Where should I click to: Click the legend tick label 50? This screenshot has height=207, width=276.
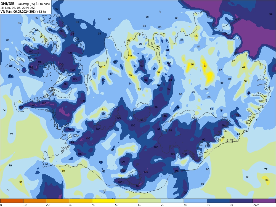pyautogui.click(x=117, y=205)
